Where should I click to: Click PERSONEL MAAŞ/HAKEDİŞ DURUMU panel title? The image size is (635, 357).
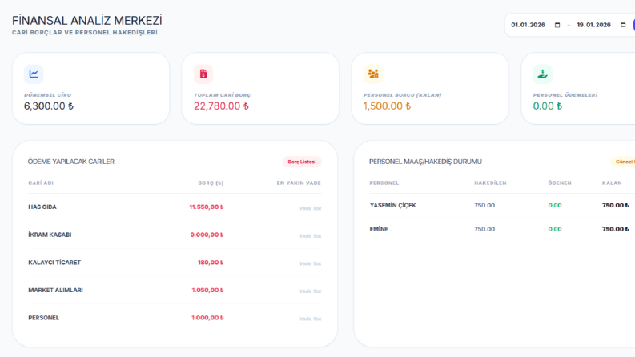point(425,162)
